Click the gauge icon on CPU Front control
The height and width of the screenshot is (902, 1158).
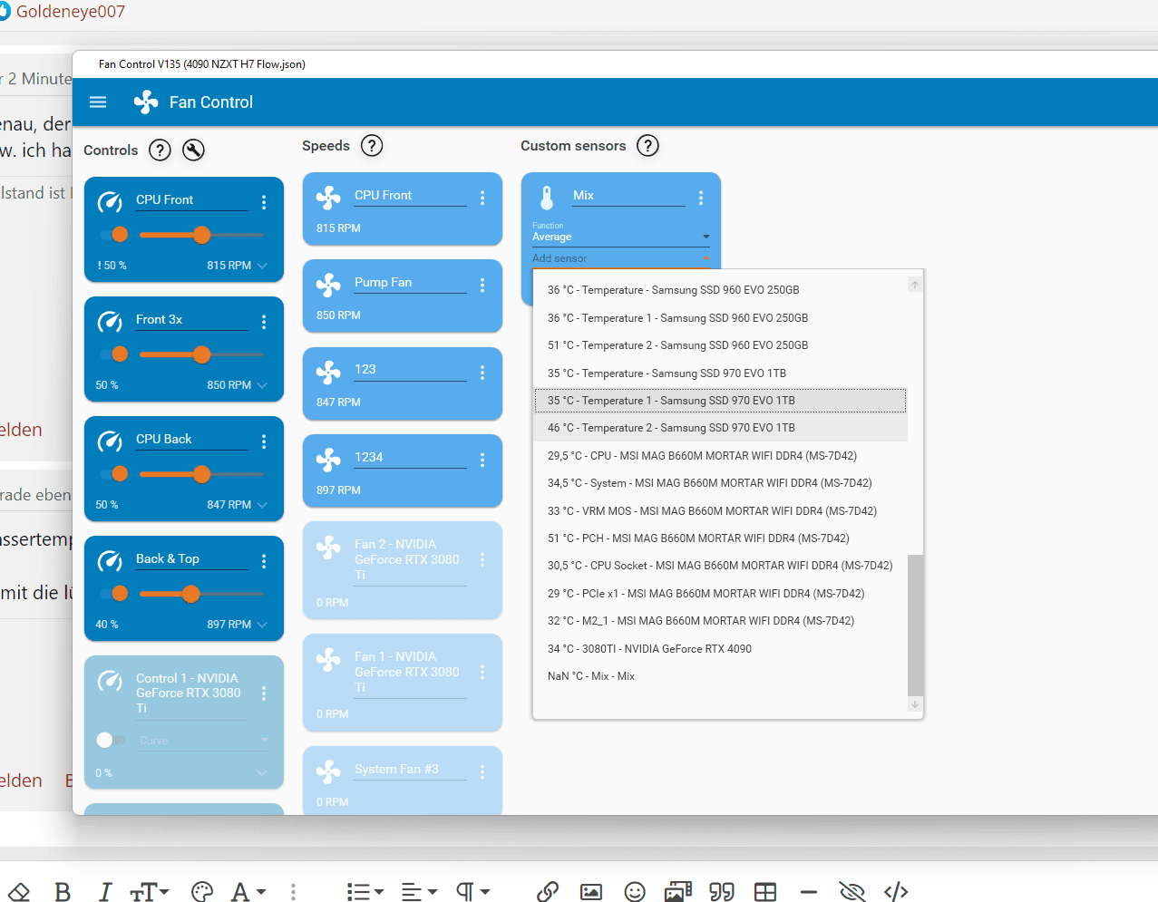pos(110,201)
